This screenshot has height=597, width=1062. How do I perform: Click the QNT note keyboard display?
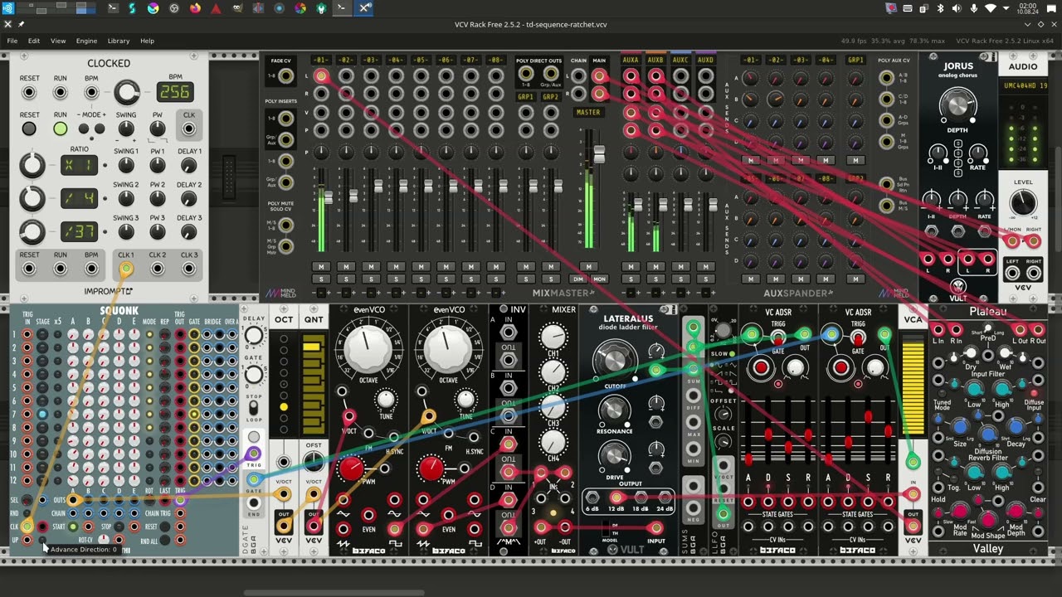[314, 385]
